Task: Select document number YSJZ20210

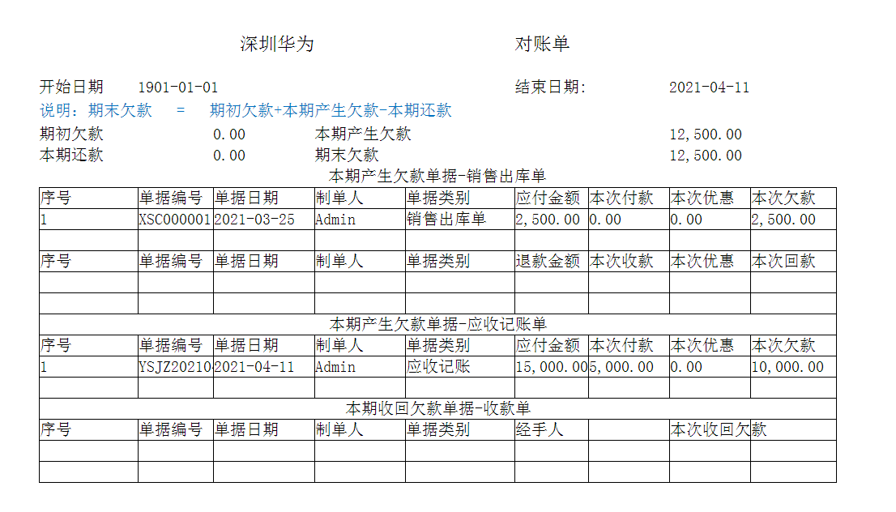Action: point(176,367)
